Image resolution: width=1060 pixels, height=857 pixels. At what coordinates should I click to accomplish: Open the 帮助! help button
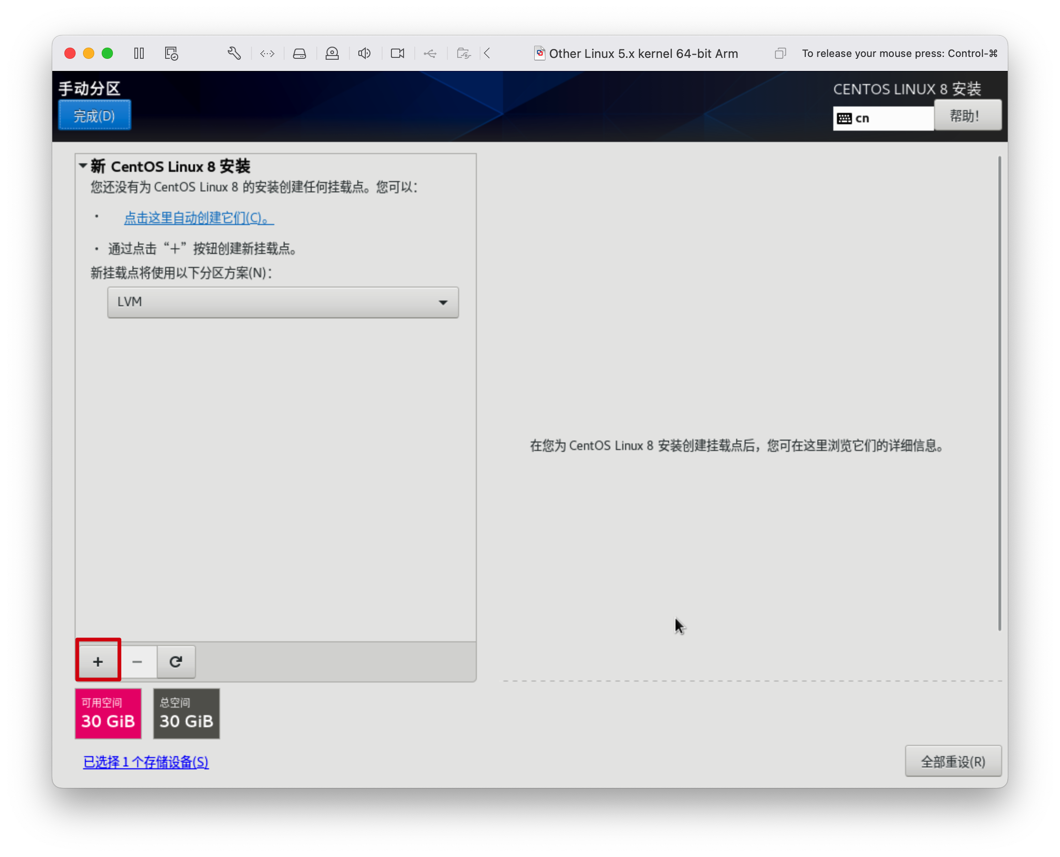968,115
